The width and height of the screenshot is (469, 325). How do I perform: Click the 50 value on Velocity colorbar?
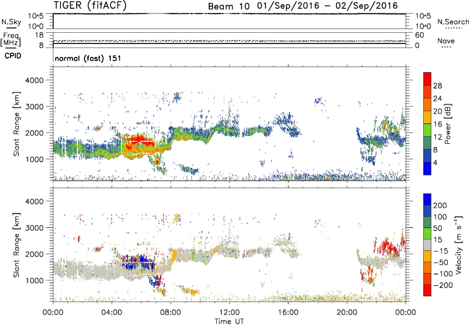pyautogui.click(x=437, y=228)
